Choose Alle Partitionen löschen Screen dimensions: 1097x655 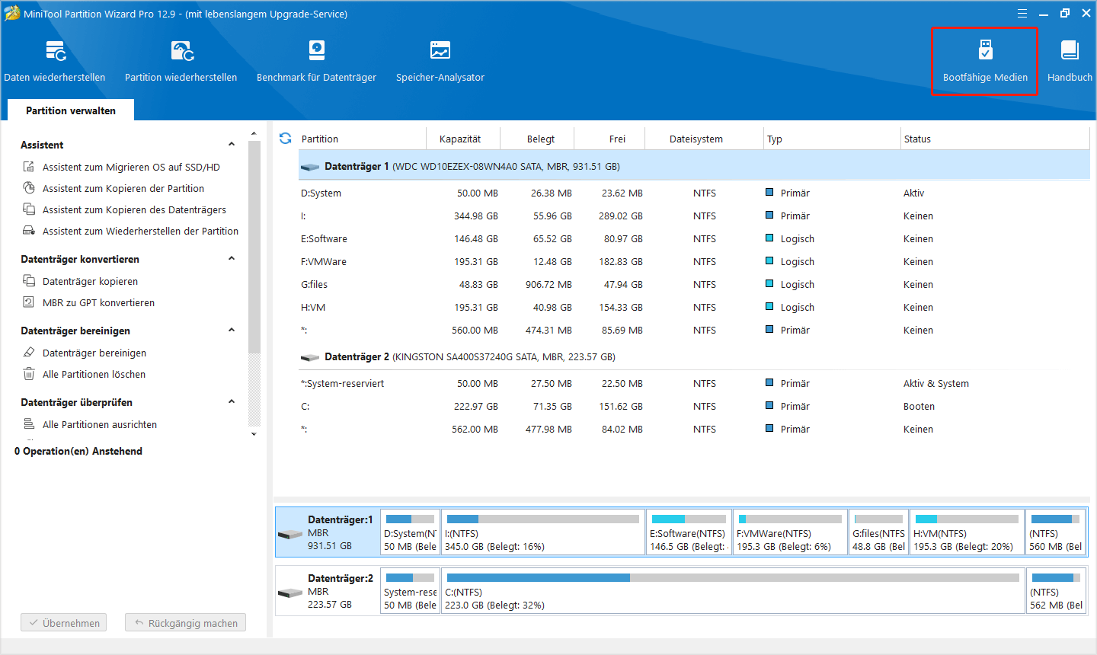click(x=94, y=374)
